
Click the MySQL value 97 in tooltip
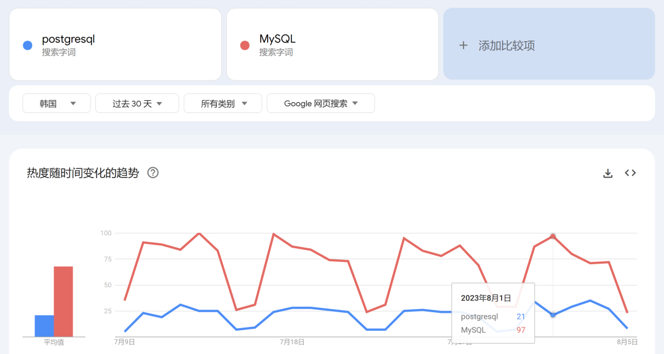(521, 330)
